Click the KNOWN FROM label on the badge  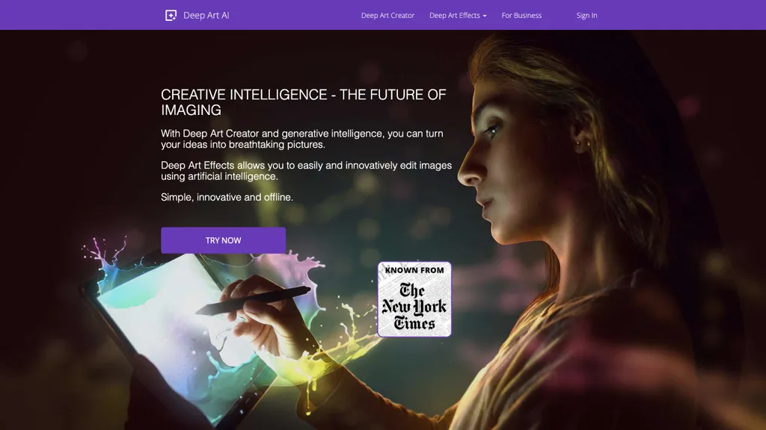click(414, 270)
